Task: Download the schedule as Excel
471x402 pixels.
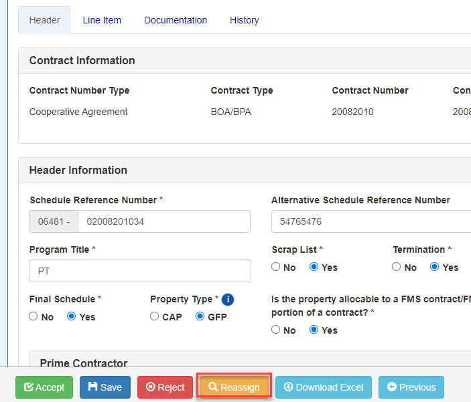Action: (324, 387)
